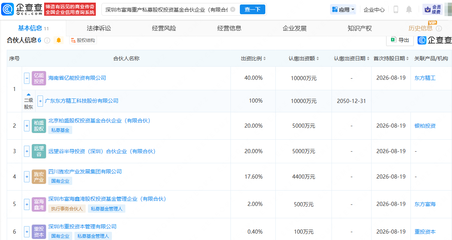This screenshot has width=452, height=240.
Task: Click the 企查查 logo at top left
Action: (x=22, y=9)
